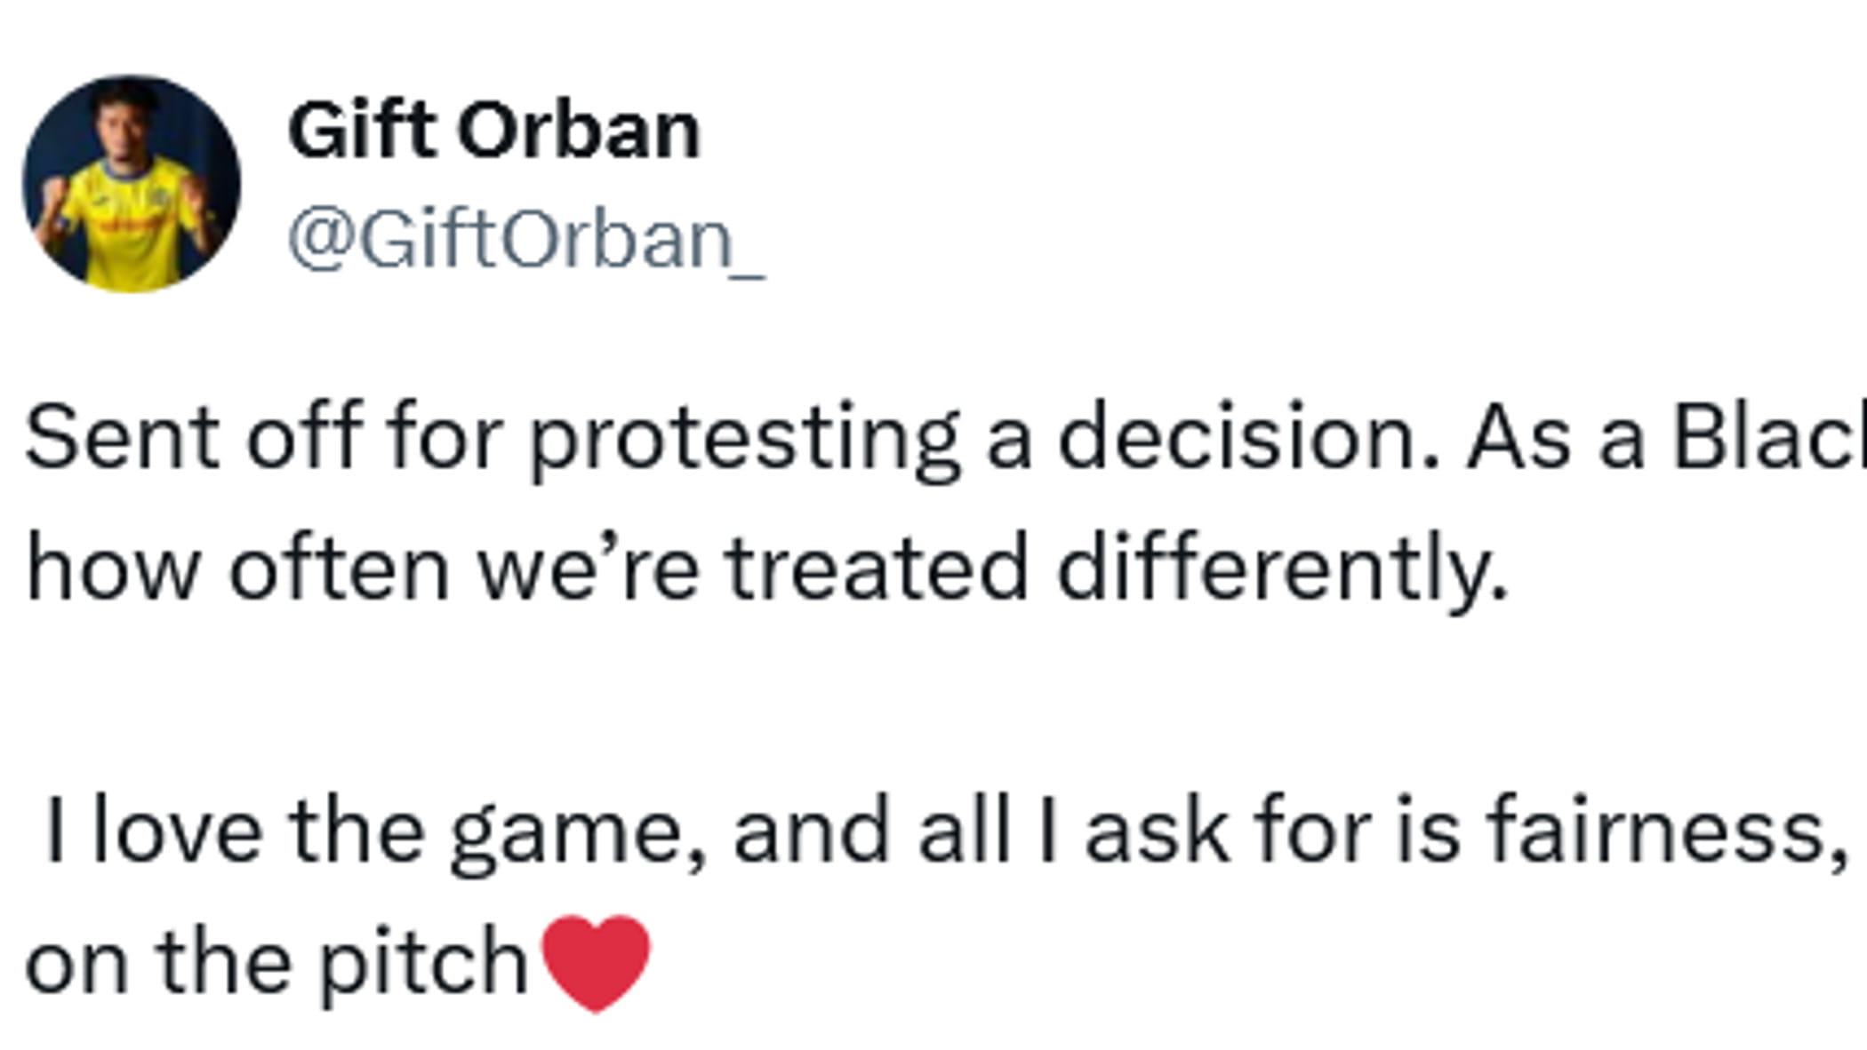Click the red heart emoji
This screenshot has height=1050, width=1867.
click(x=597, y=964)
